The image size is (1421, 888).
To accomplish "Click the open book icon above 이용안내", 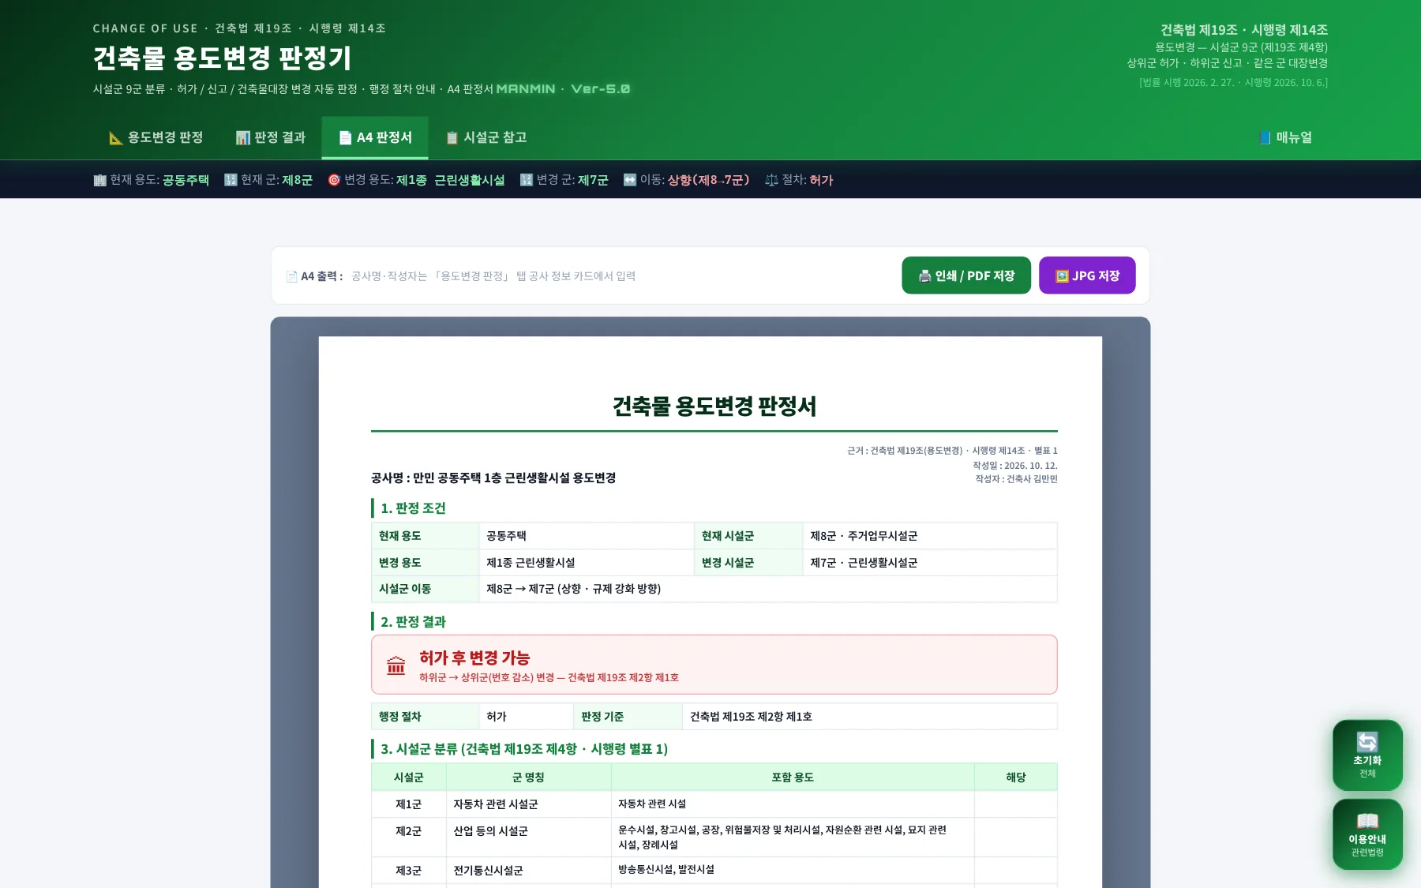I will [1367, 821].
